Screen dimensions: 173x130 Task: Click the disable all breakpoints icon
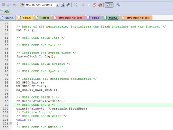pos(95,5)
